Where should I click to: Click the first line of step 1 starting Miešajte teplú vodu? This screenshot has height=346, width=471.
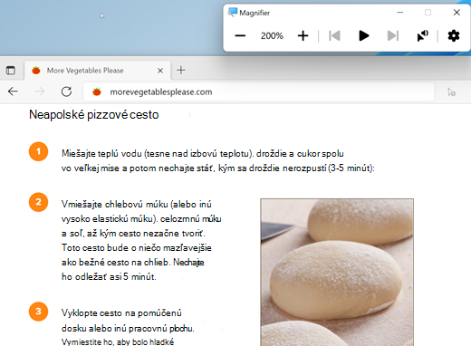tap(203, 153)
